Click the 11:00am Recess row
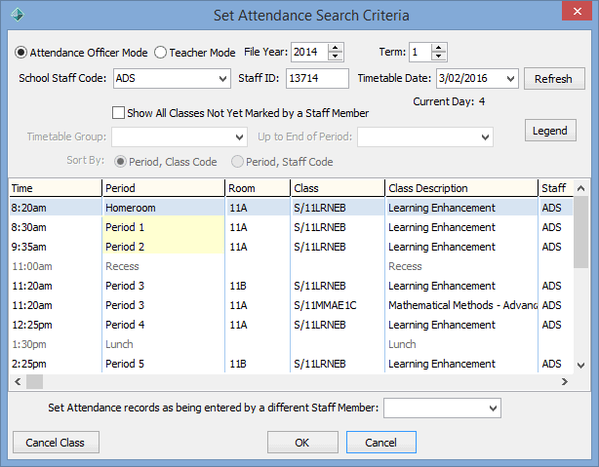Screen dimensions: 599x467 click(291, 266)
